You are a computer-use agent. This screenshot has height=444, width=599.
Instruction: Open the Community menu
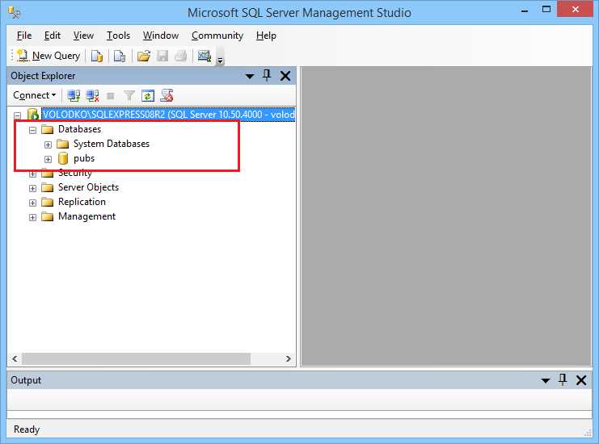[217, 36]
